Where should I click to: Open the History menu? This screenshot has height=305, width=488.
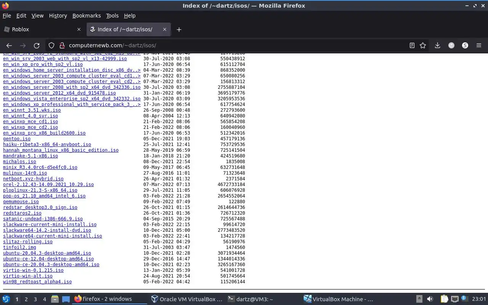(58, 16)
